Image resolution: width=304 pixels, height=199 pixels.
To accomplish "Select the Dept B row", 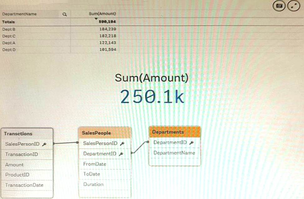I will [9, 29].
